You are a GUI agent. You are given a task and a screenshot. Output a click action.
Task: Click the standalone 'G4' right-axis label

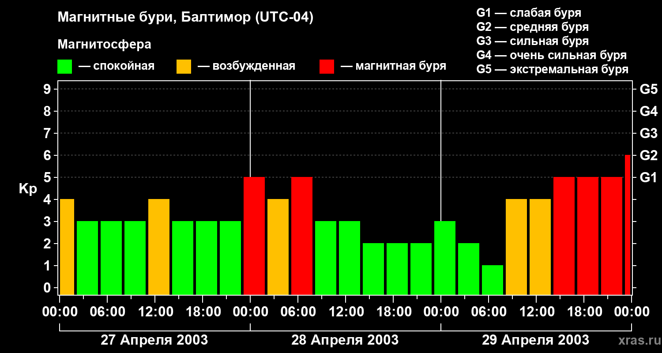[648, 111]
